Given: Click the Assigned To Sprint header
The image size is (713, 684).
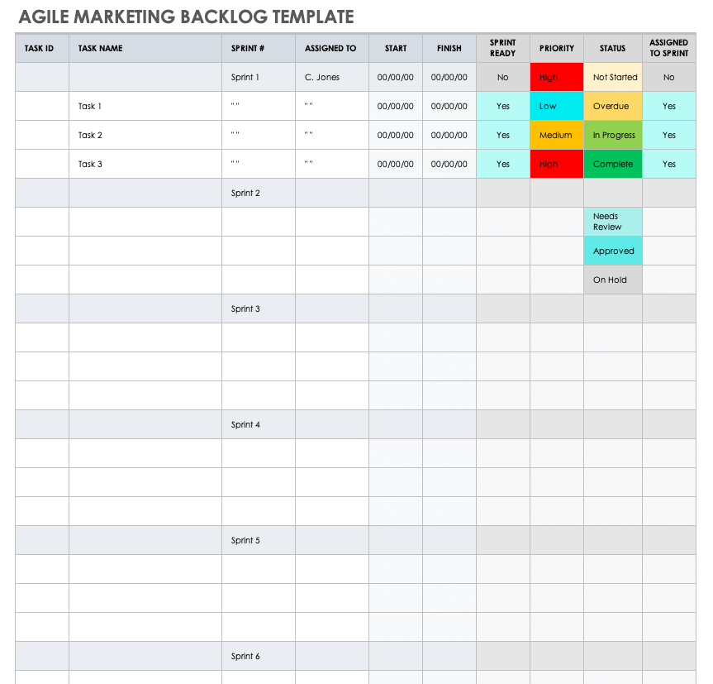Looking at the screenshot, I should [668, 48].
